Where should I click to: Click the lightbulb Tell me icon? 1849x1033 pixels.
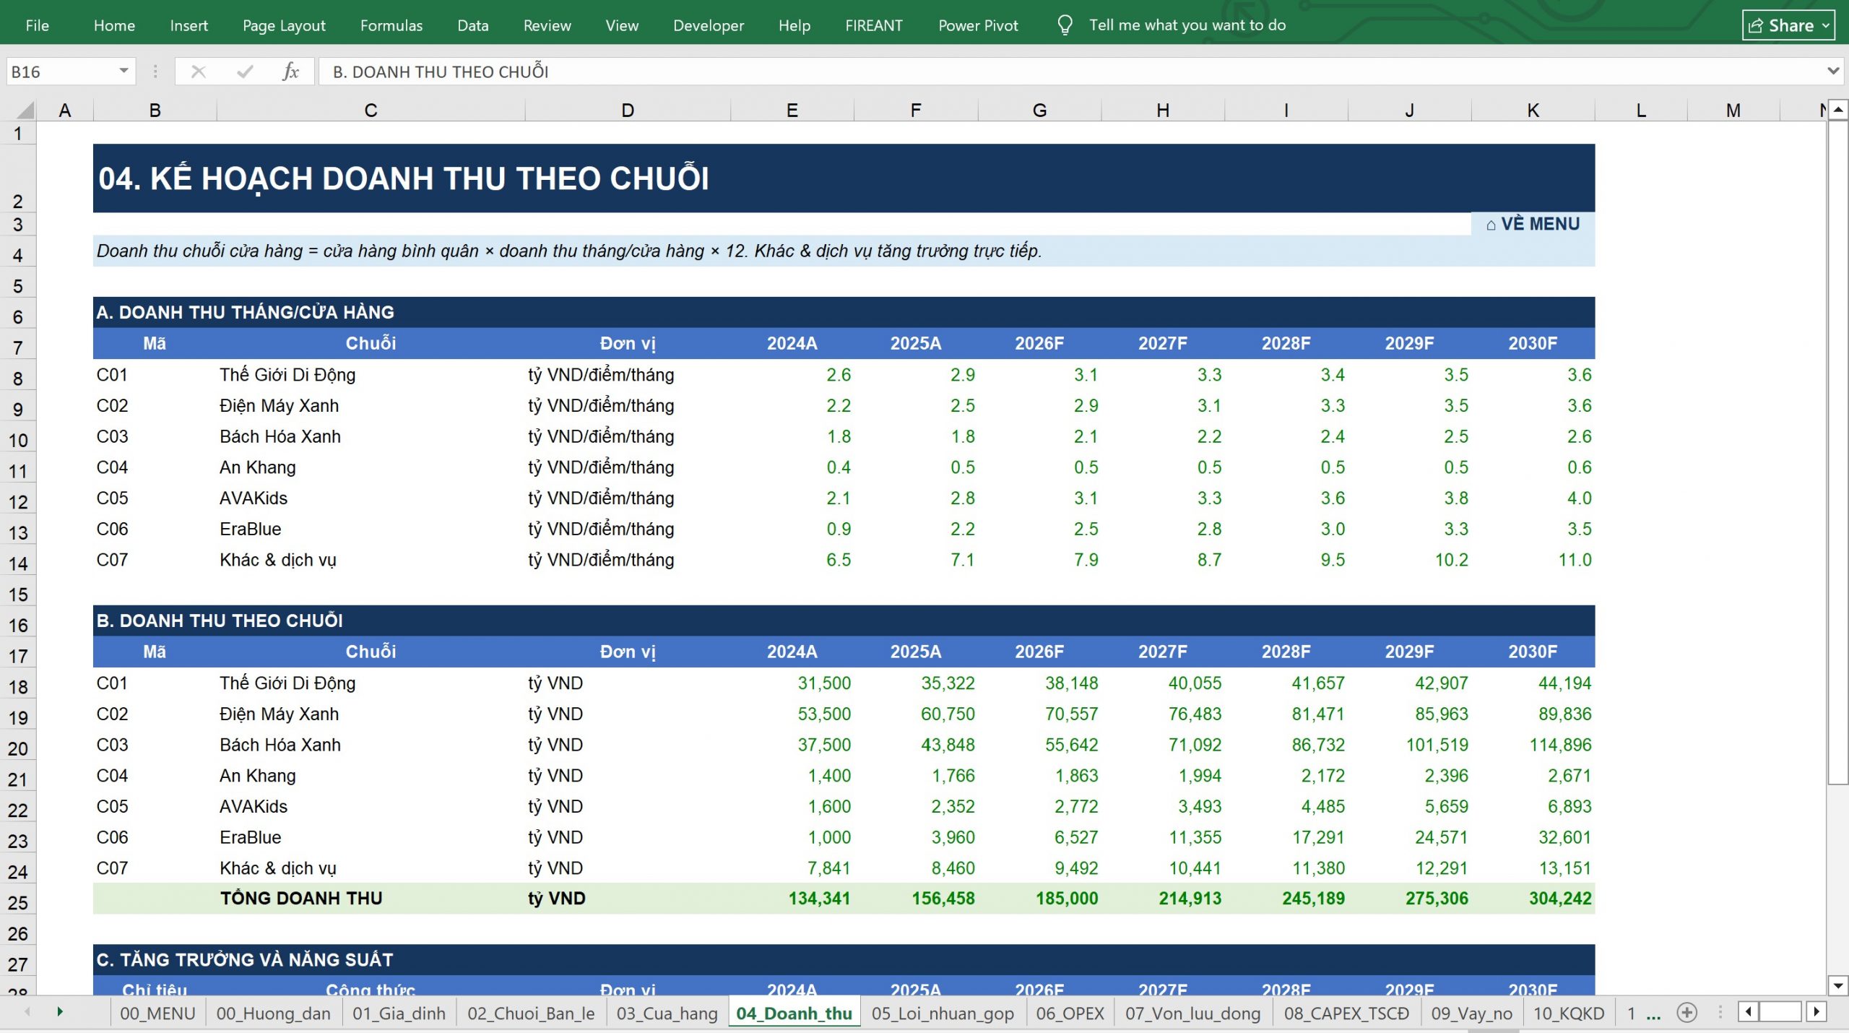point(1065,25)
